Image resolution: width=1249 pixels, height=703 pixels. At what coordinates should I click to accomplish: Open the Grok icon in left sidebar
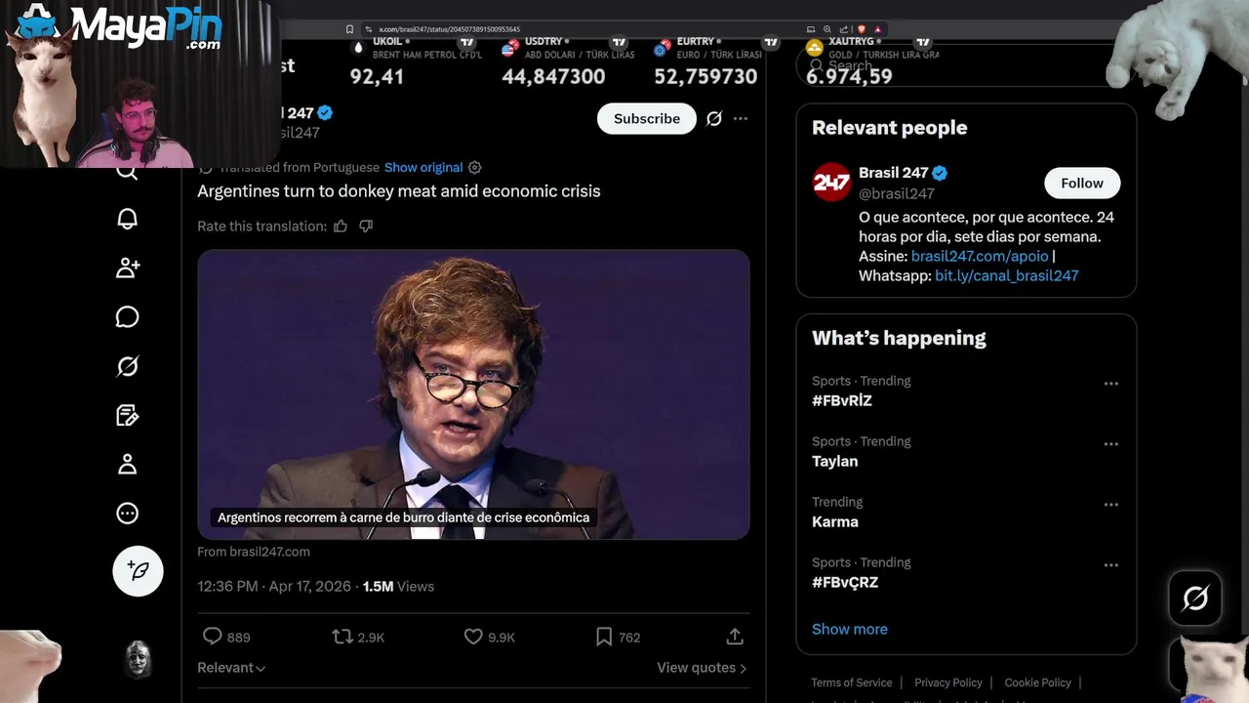[128, 366]
